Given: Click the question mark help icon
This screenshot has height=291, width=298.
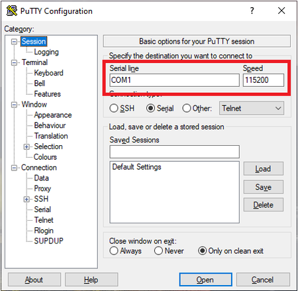Looking at the screenshot, I should [252, 11].
